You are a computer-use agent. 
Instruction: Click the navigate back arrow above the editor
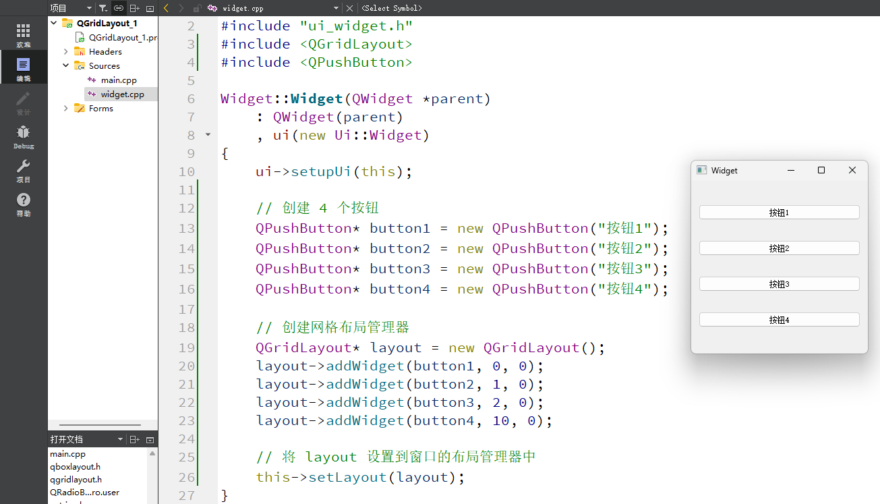coord(167,7)
